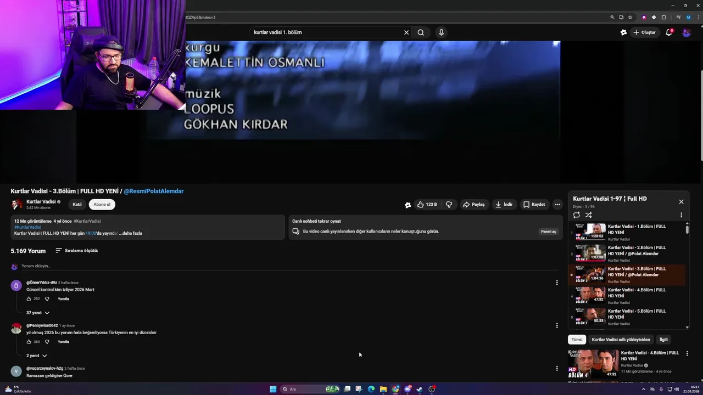Click the #KurtlarVadisi hashtag in description

coord(27,227)
